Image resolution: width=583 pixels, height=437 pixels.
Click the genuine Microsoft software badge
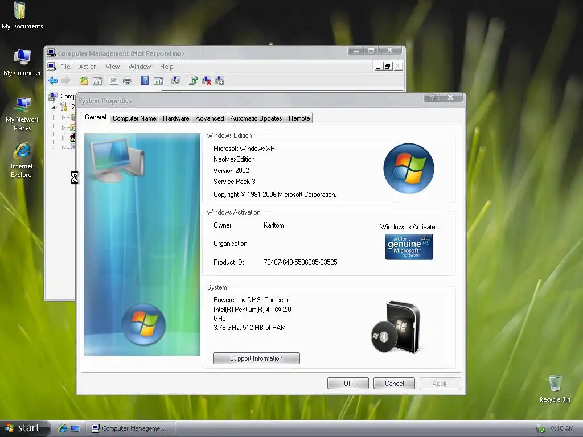pyautogui.click(x=409, y=247)
